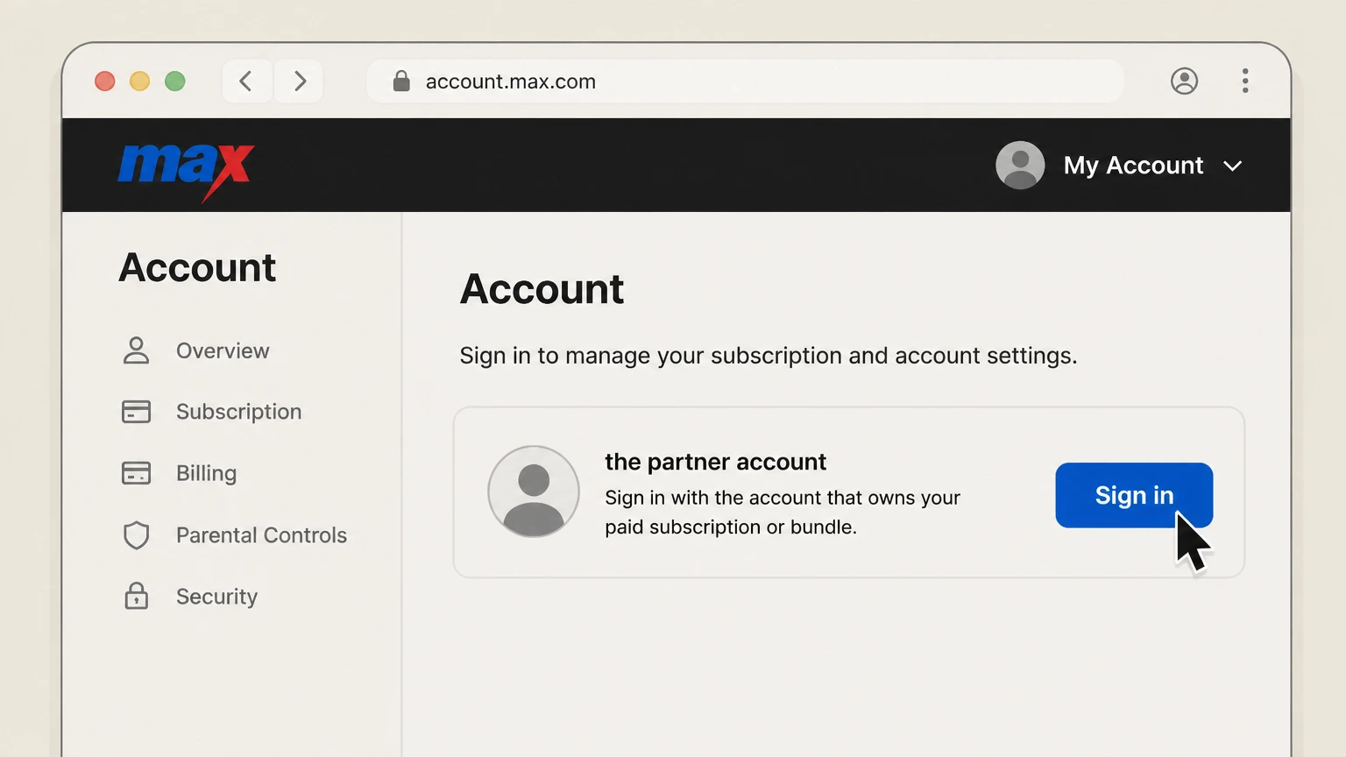
Task: Click the padlock icon in address bar
Action: 401,81
